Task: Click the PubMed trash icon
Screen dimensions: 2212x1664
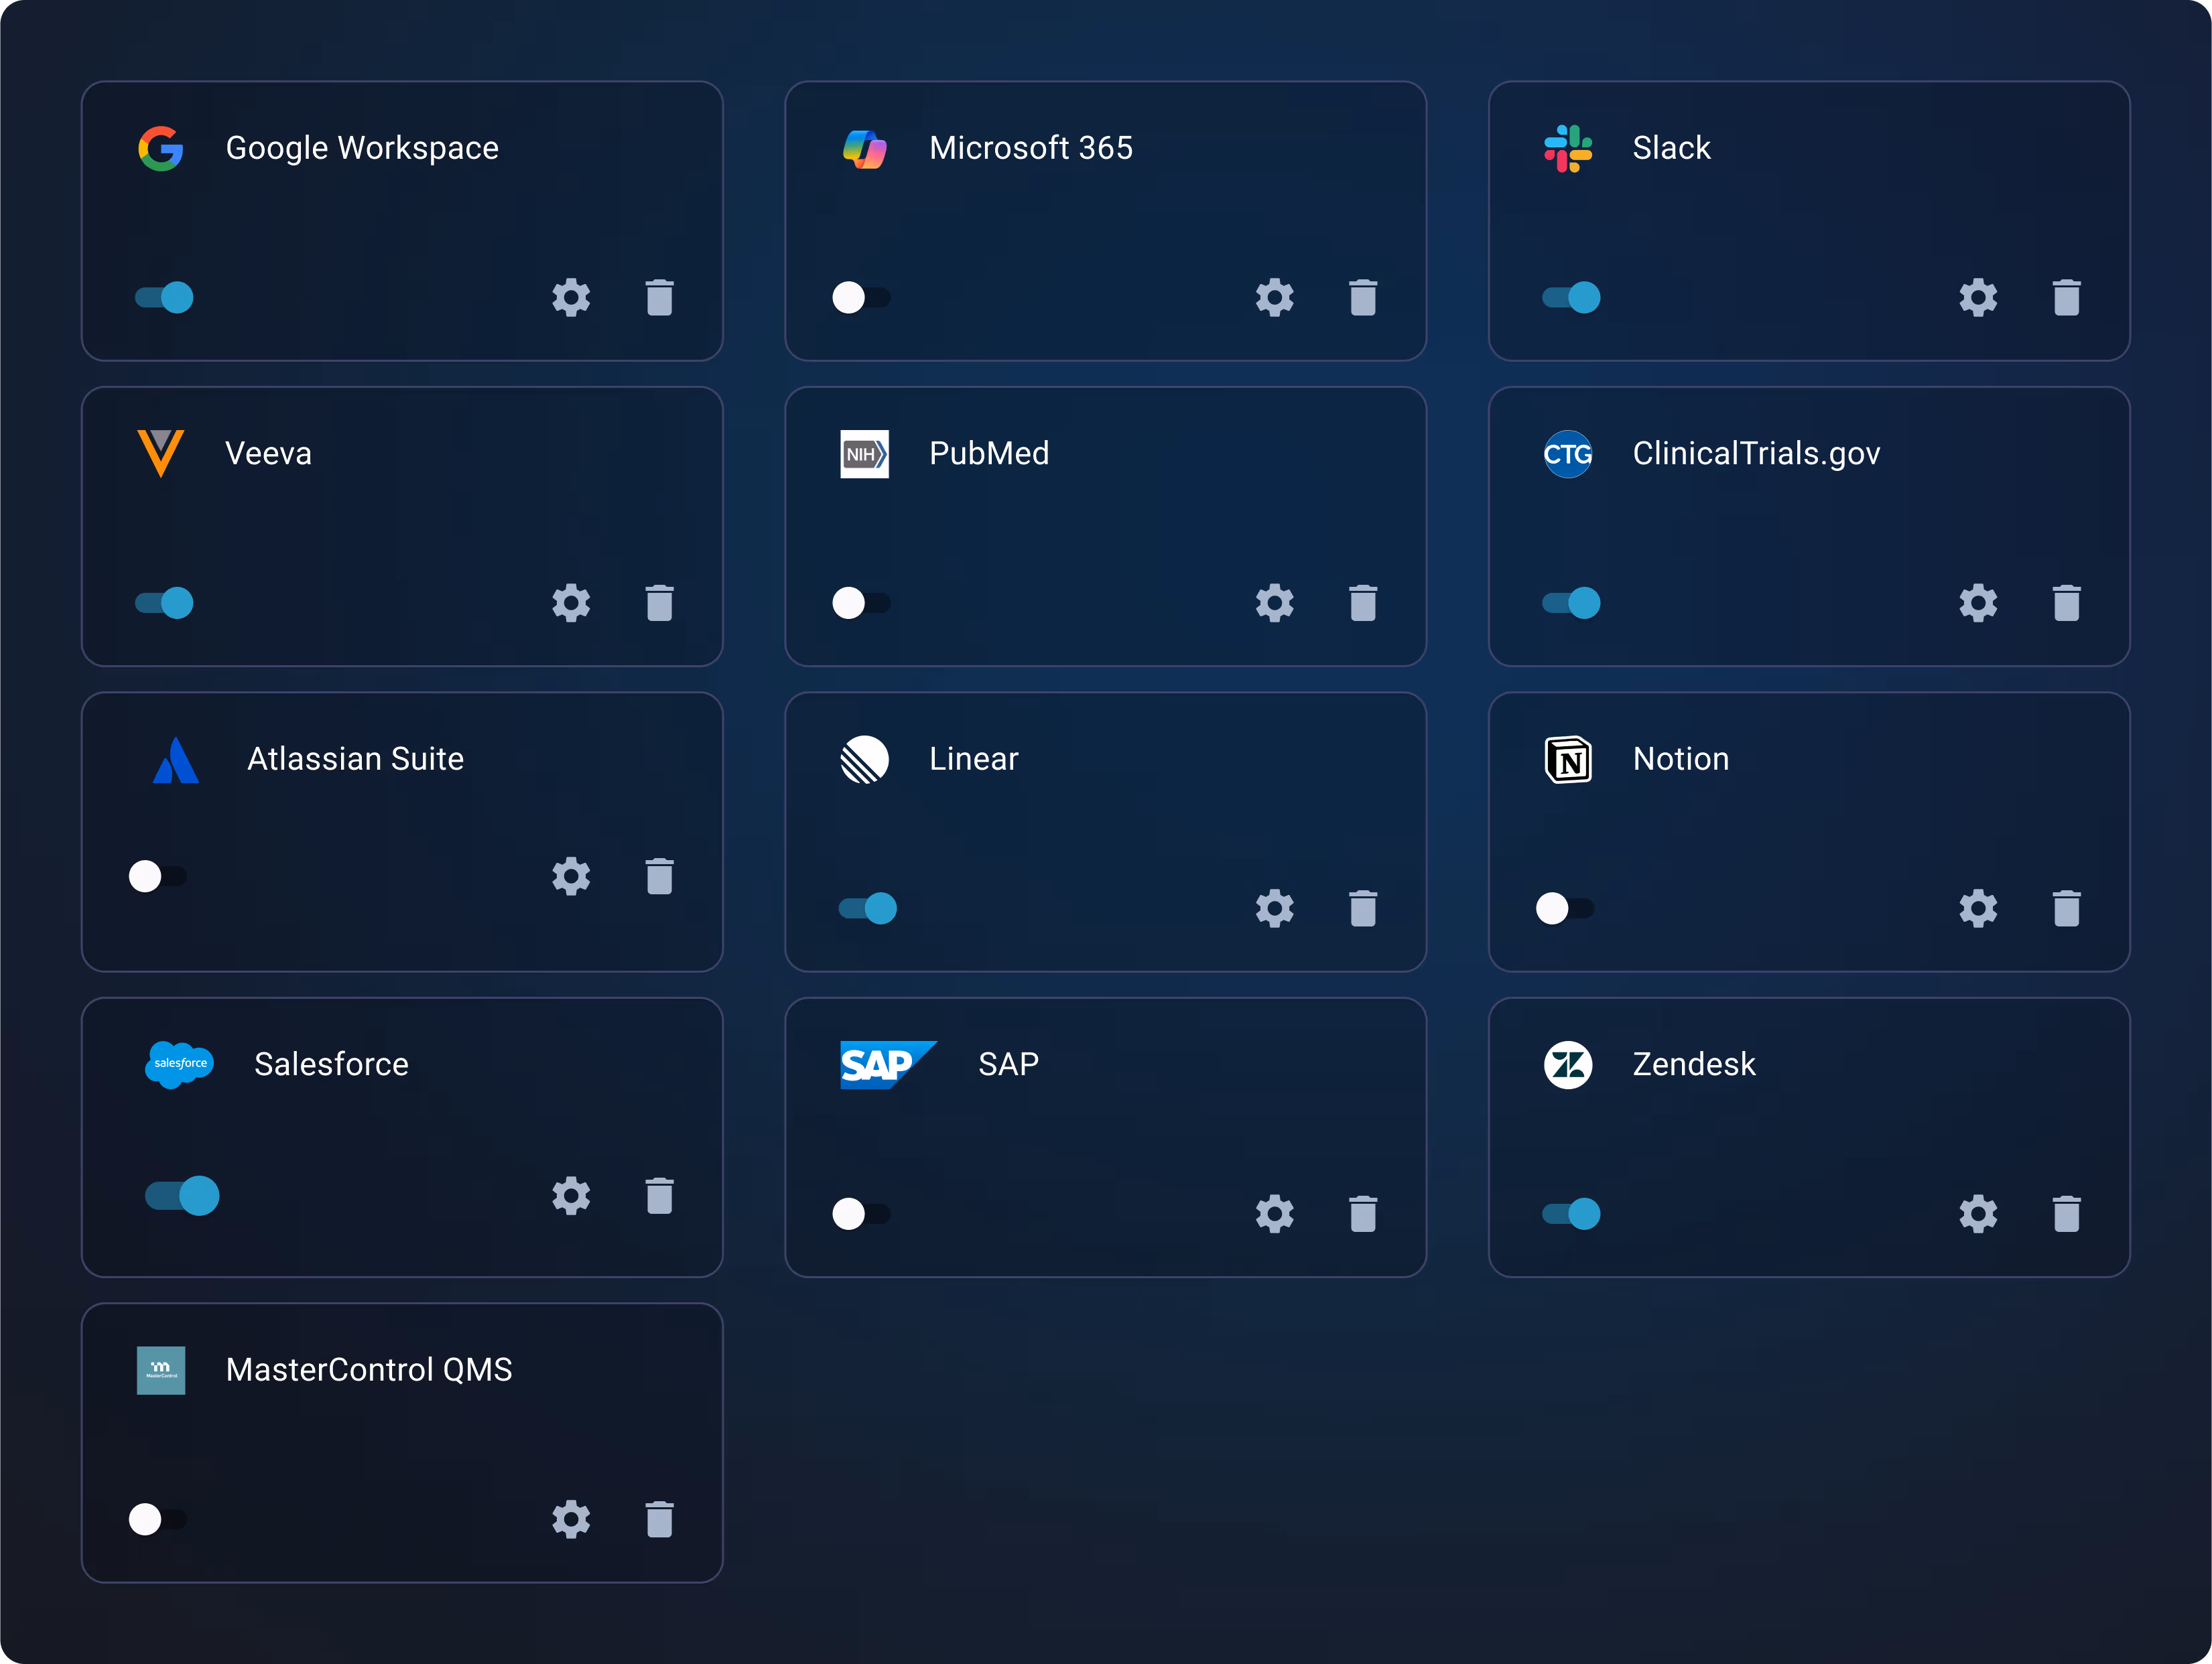Action: coord(1363,603)
